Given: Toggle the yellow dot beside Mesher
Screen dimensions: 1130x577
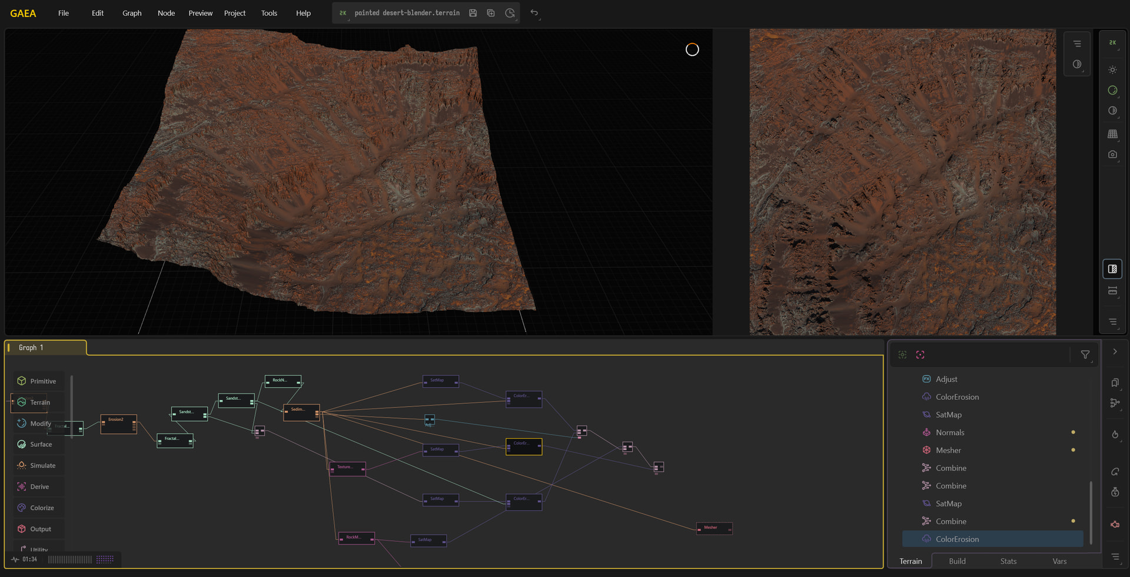Looking at the screenshot, I should (x=1073, y=450).
